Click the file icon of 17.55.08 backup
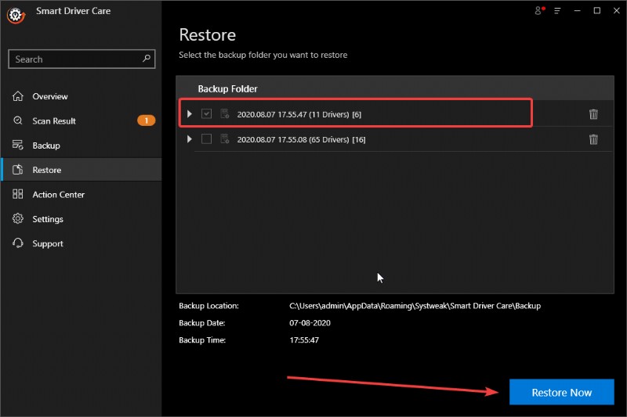The image size is (627, 417). click(225, 138)
